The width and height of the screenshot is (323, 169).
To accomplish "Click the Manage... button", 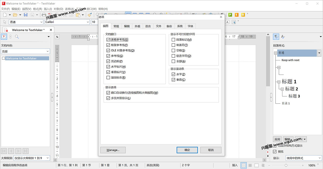I will pyautogui.click(x=113, y=150).
